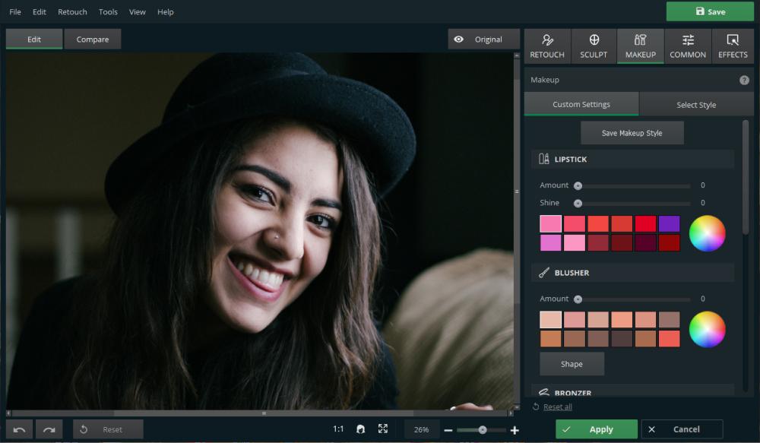Zoom in with the plus icon

[515, 430]
